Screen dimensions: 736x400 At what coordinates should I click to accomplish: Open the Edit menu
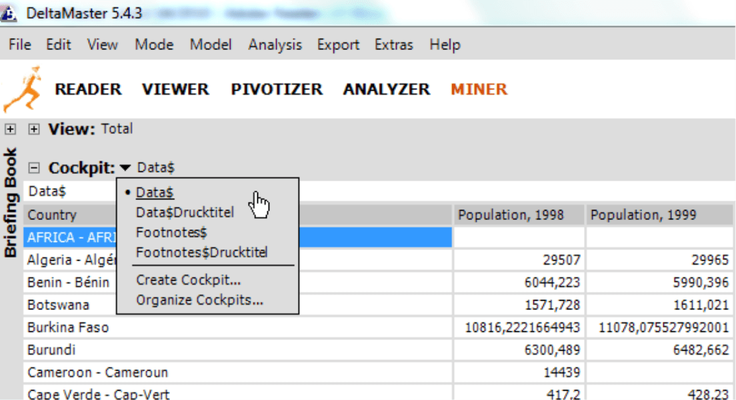point(59,45)
